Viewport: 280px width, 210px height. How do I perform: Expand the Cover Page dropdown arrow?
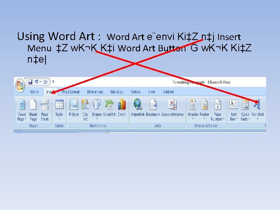click(x=26, y=119)
